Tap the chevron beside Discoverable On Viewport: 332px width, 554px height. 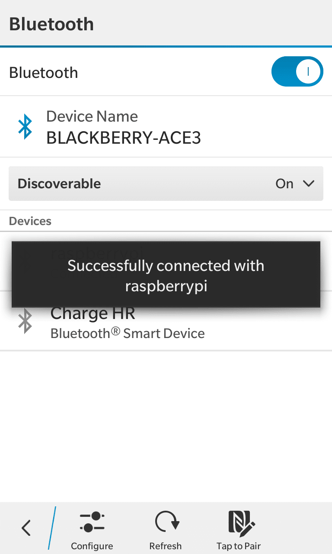tap(309, 184)
